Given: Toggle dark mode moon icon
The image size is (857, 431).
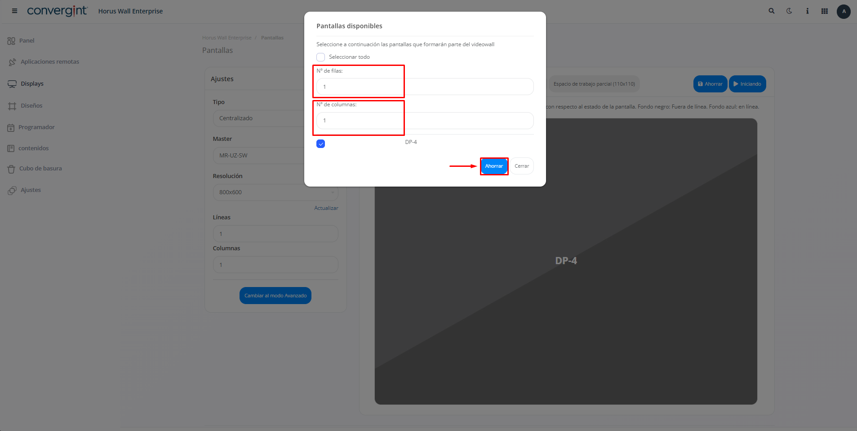Looking at the screenshot, I should pyautogui.click(x=789, y=11).
